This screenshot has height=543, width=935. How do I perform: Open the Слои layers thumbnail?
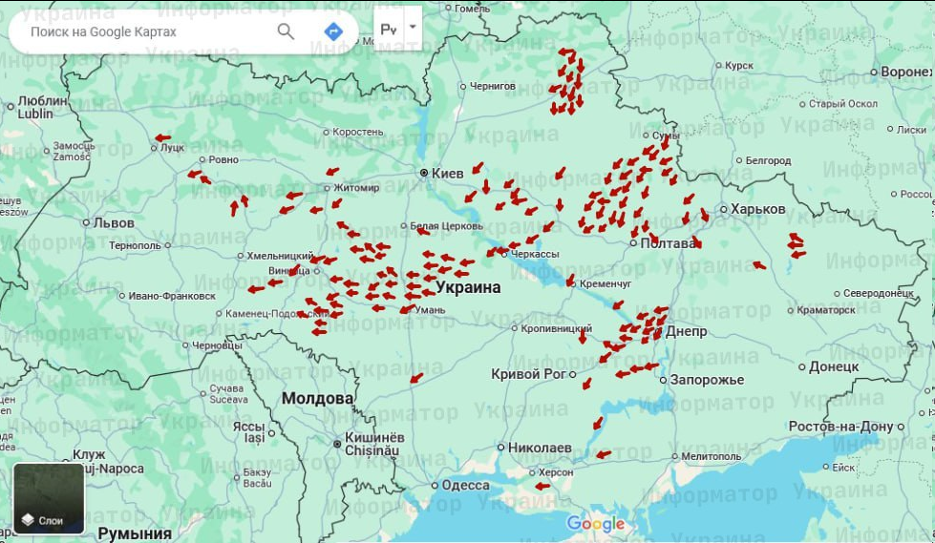49,498
